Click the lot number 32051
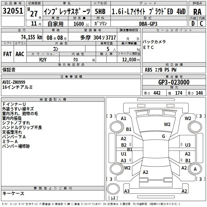 click(x=13, y=11)
